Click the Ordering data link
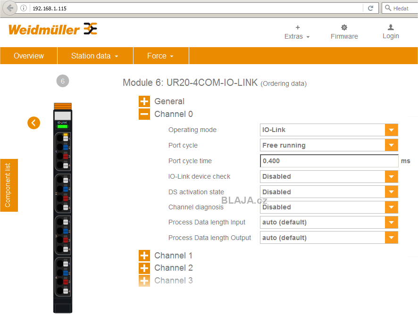This screenshot has width=418, height=315. click(284, 83)
